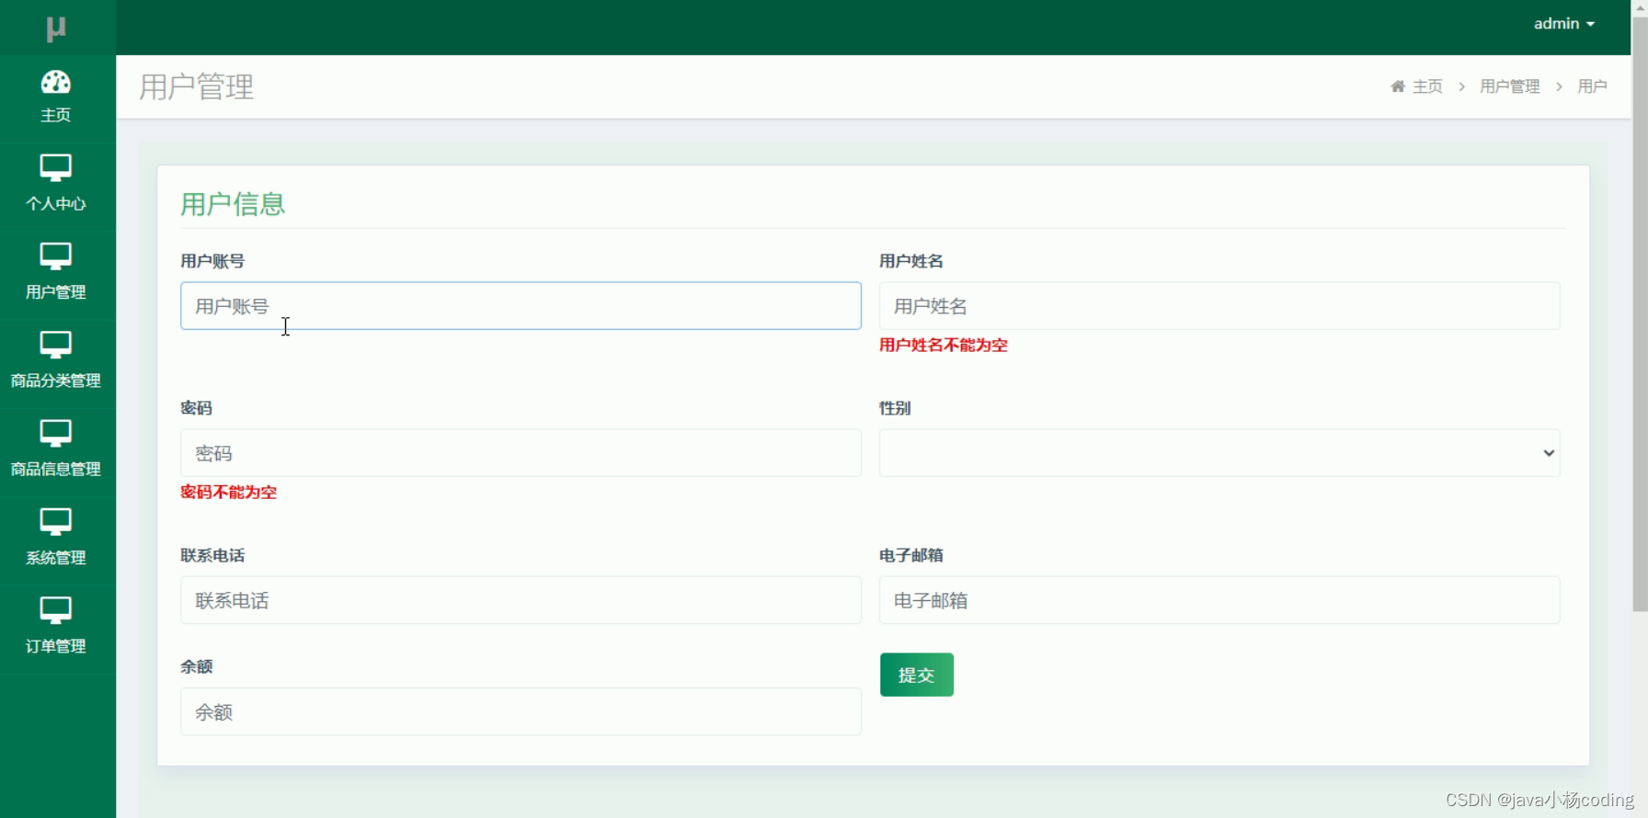Click the 用户 breadcrumb item
This screenshot has width=1648, height=818.
pos(1593,86)
